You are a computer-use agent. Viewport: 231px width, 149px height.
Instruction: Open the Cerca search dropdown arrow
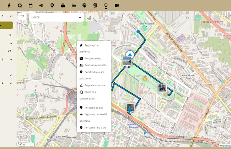[x=80, y=17]
